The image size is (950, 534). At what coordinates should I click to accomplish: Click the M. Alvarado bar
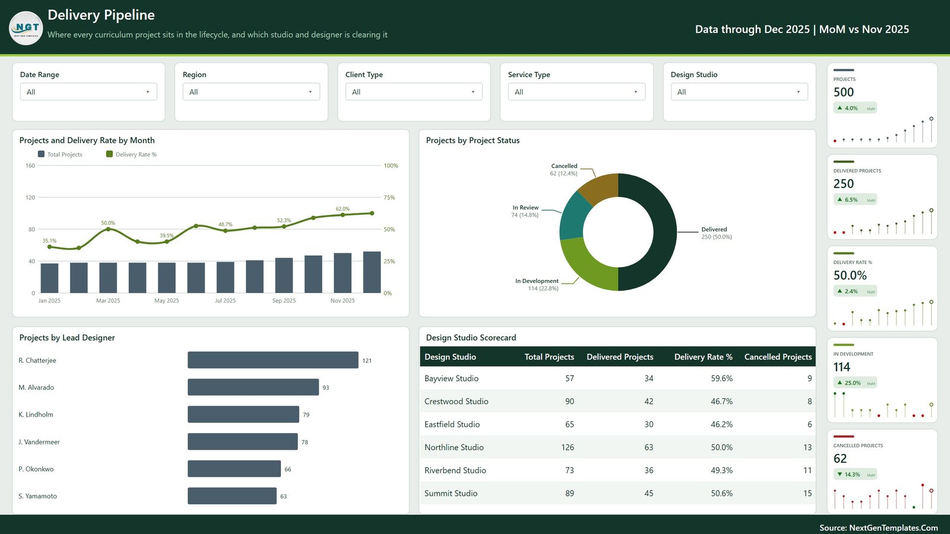coord(254,387)
